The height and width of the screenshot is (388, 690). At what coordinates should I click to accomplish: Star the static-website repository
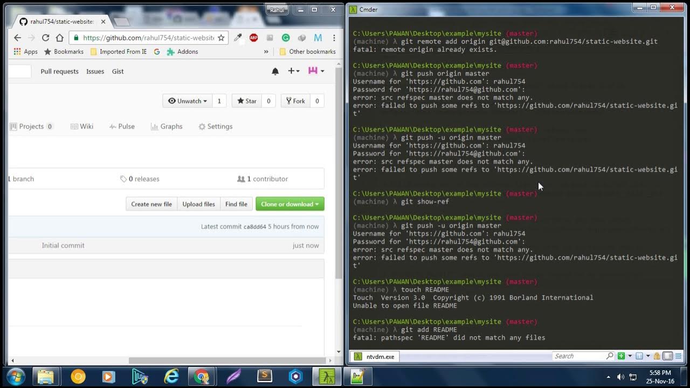tap(247, 101)
